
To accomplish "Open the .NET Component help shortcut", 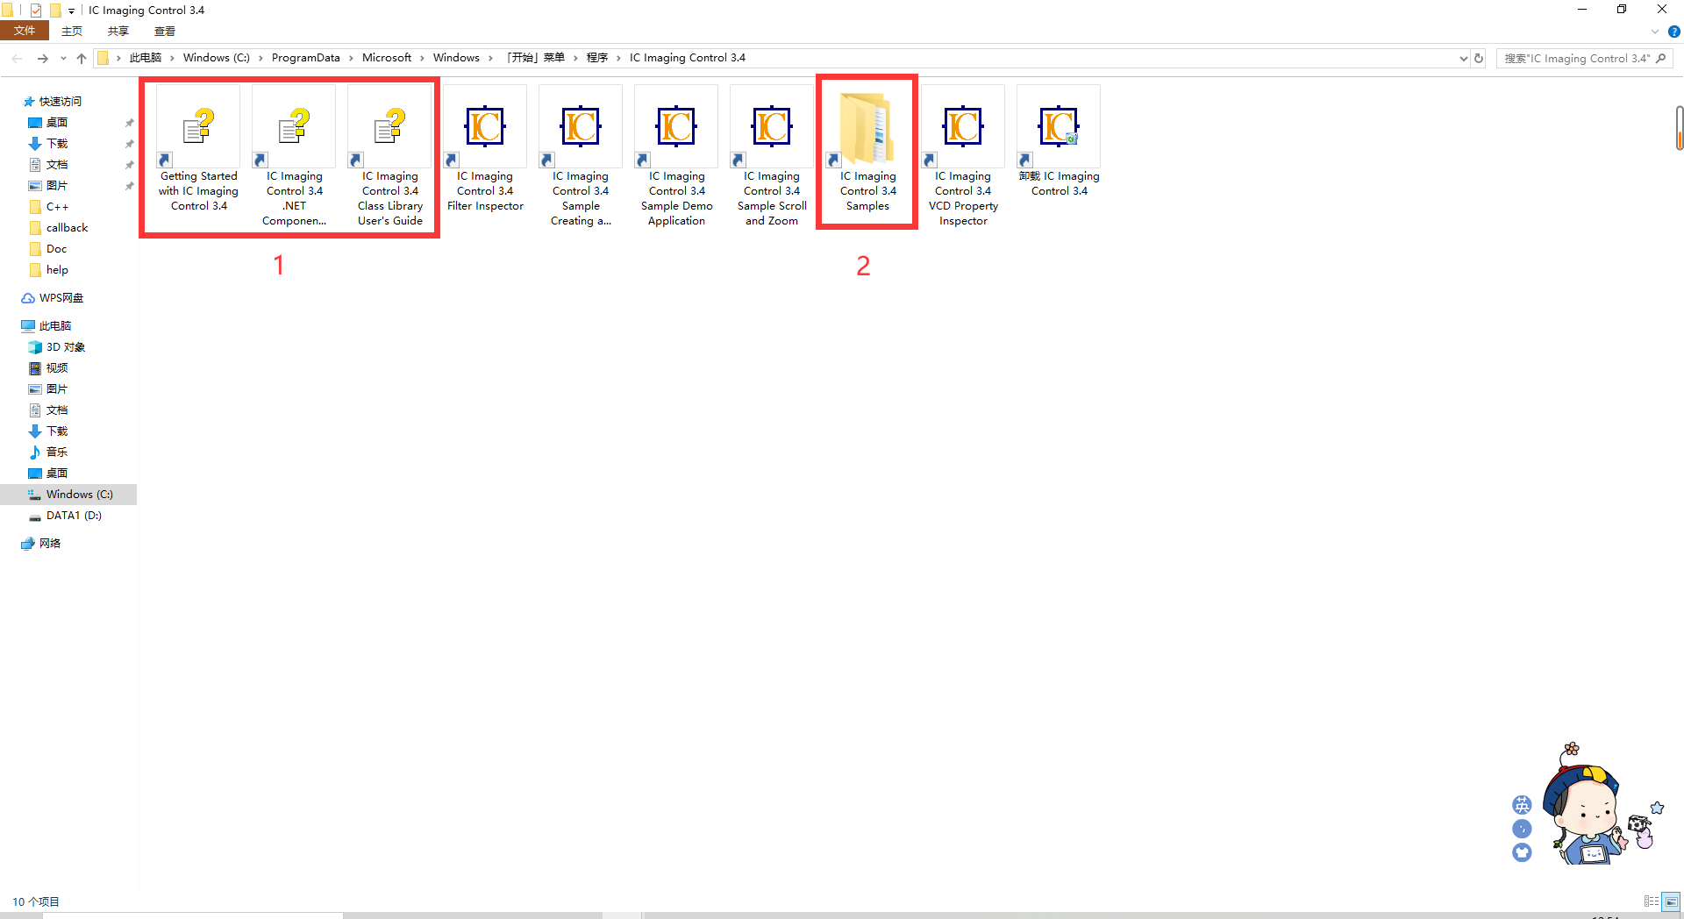I will [294, 156].
